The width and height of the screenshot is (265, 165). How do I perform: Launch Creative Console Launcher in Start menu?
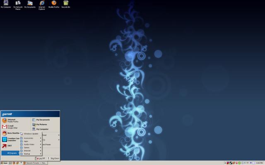tap(11, 139)
